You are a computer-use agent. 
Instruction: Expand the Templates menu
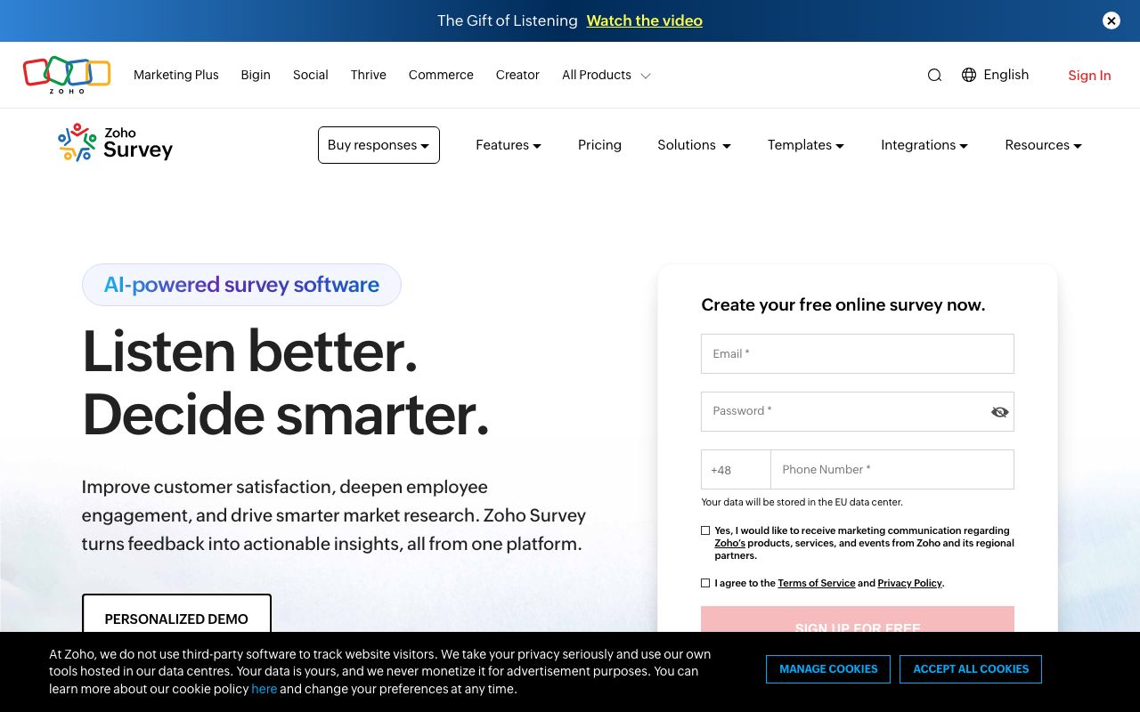tap(806, 145)
